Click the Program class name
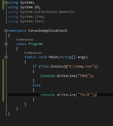 [36, 44]
